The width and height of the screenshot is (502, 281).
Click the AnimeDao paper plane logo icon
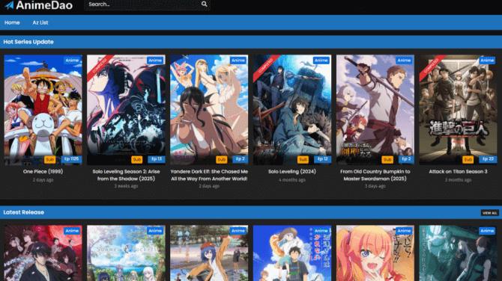coord(9,4)
